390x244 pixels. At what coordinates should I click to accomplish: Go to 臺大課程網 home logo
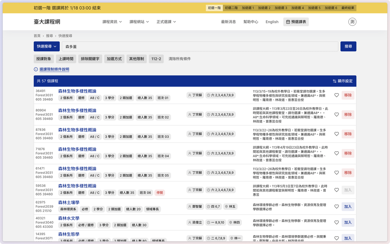pos(47,22)
